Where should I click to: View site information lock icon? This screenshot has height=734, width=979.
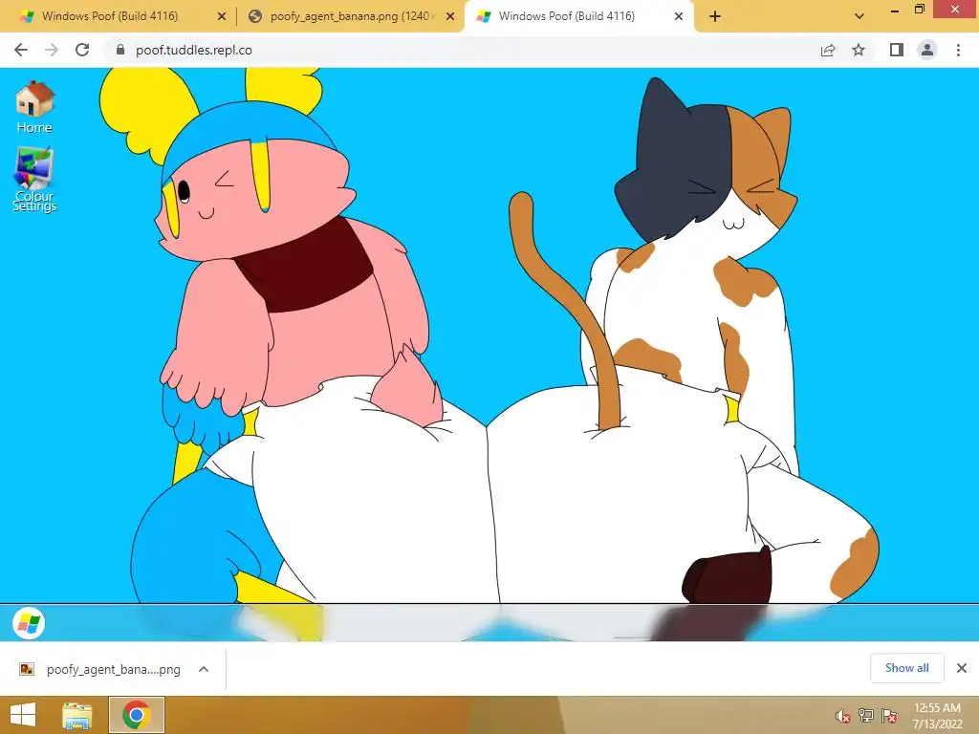tap(120, 50)
